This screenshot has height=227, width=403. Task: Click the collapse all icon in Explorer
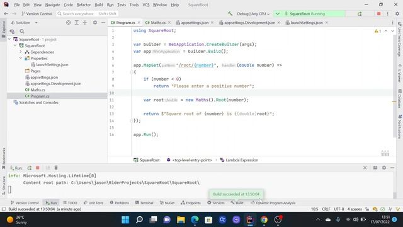pos(85,23)
